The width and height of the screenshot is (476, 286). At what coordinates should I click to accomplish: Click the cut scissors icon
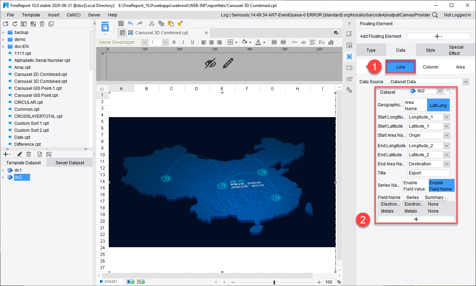click(x=151, y=23)
